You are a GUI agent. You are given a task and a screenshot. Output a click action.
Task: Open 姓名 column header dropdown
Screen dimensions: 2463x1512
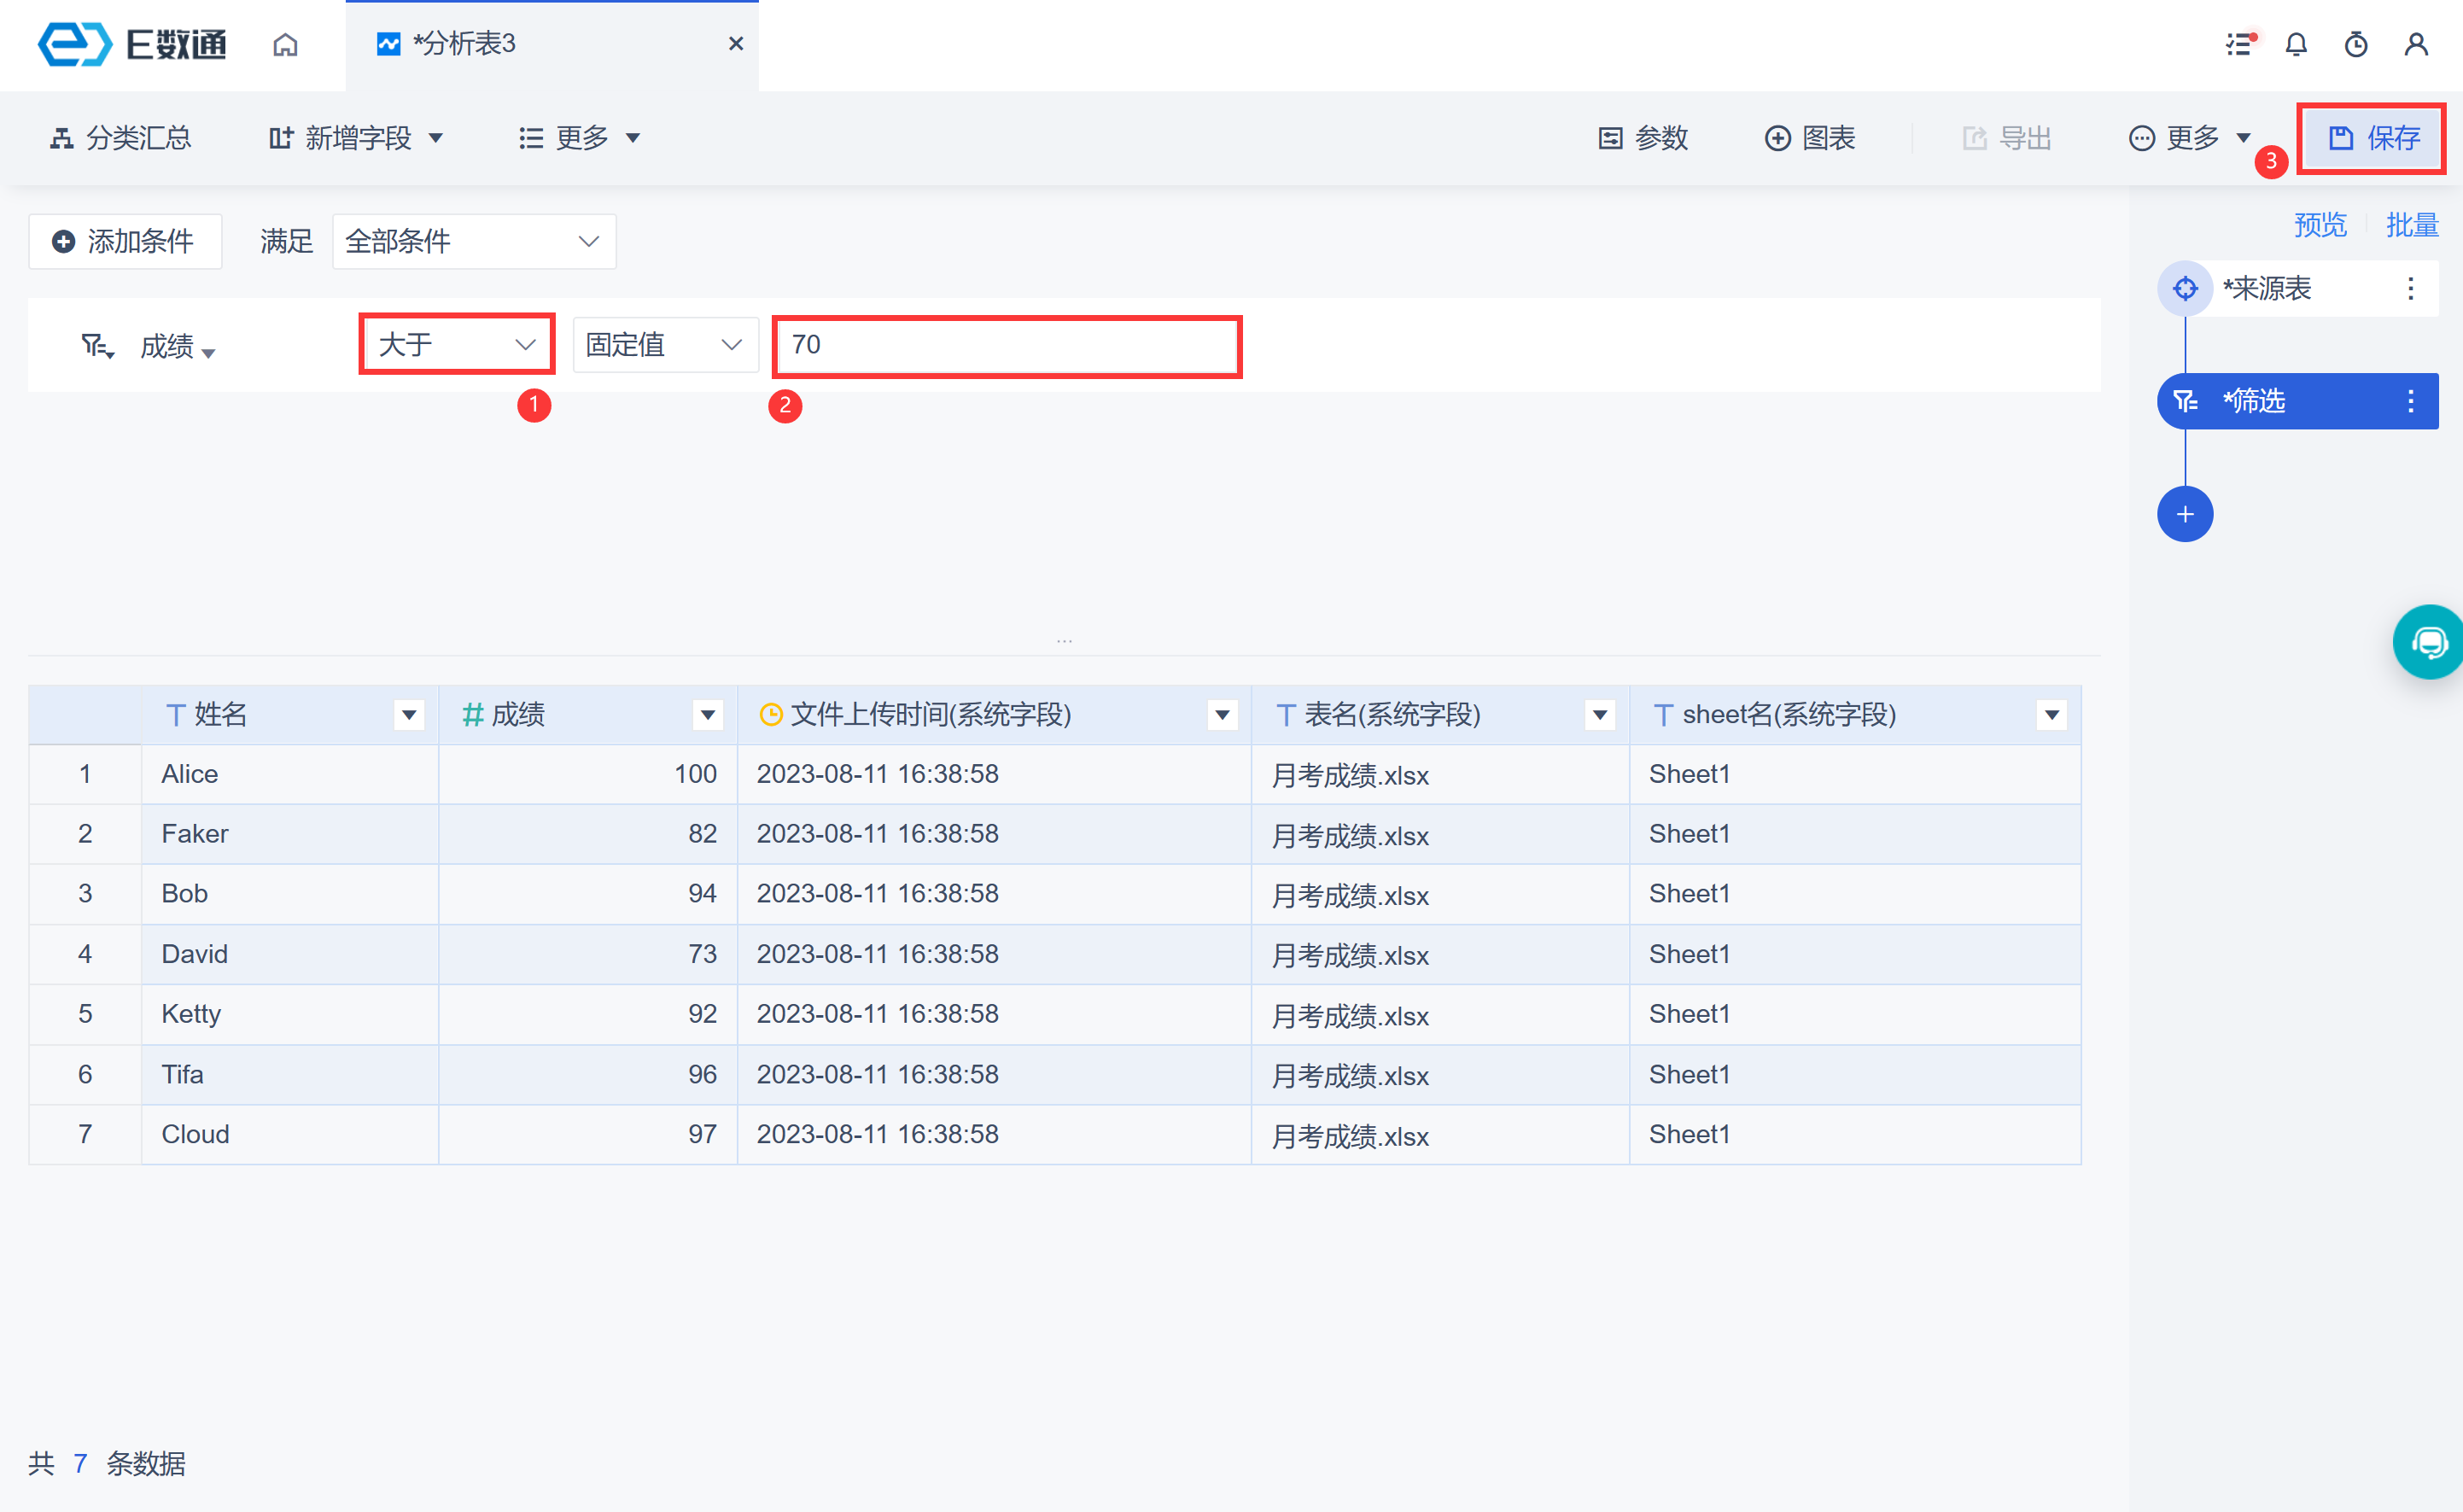tap(408, 715)
